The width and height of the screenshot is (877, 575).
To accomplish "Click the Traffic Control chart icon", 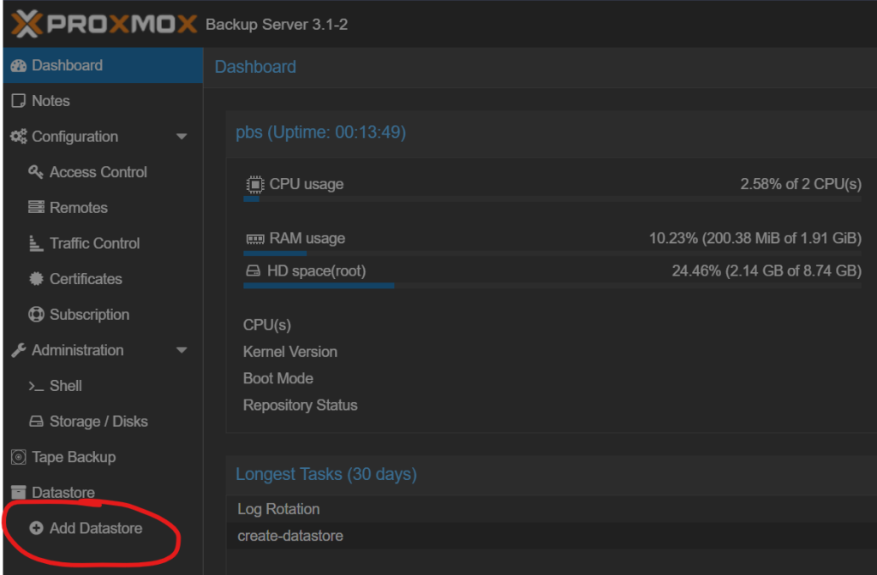I will 36,243.
